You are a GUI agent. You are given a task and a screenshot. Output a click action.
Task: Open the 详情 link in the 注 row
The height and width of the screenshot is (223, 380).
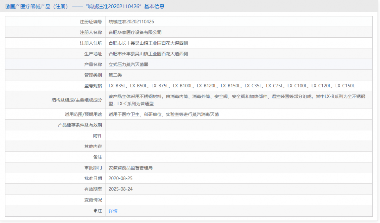point(113,211)
